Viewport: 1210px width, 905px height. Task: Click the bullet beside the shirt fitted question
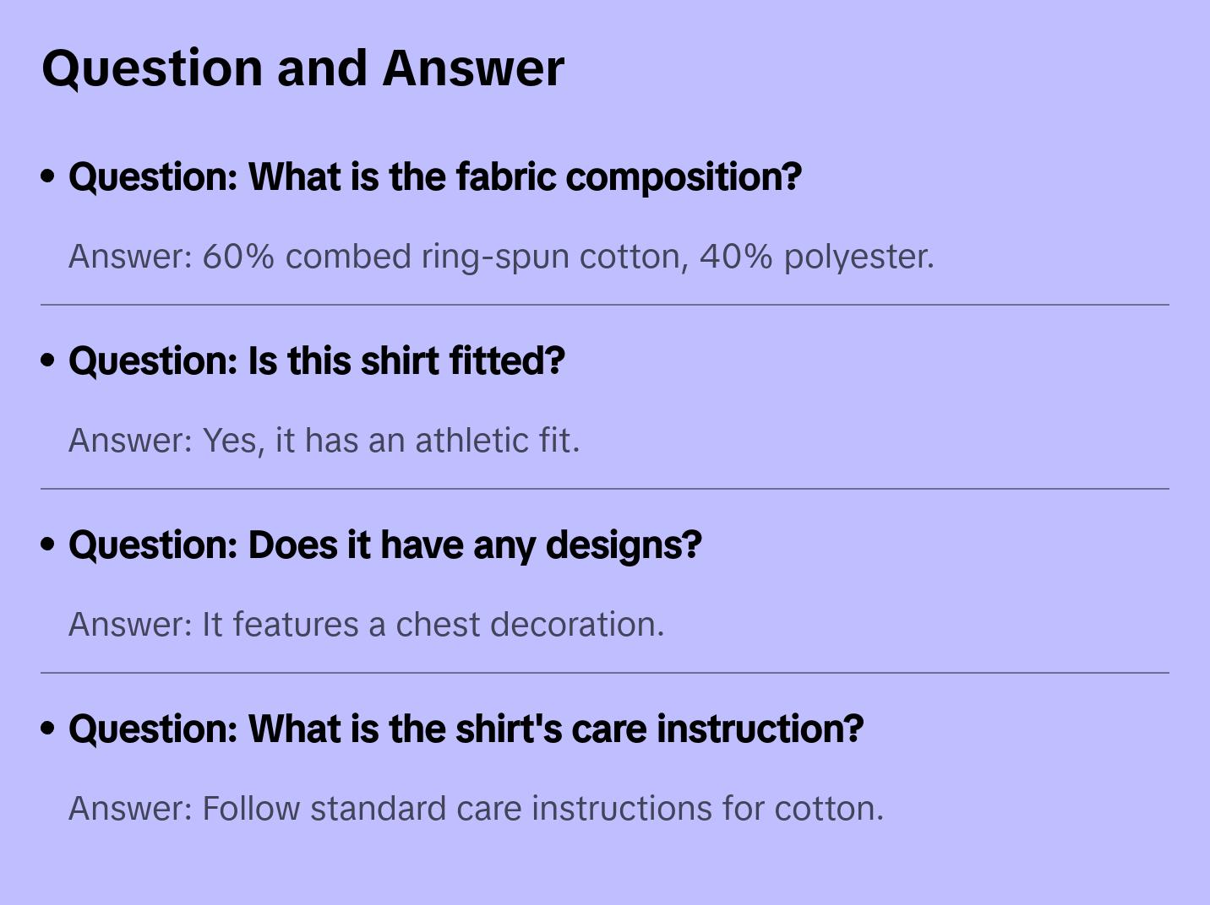pos(48,360)
